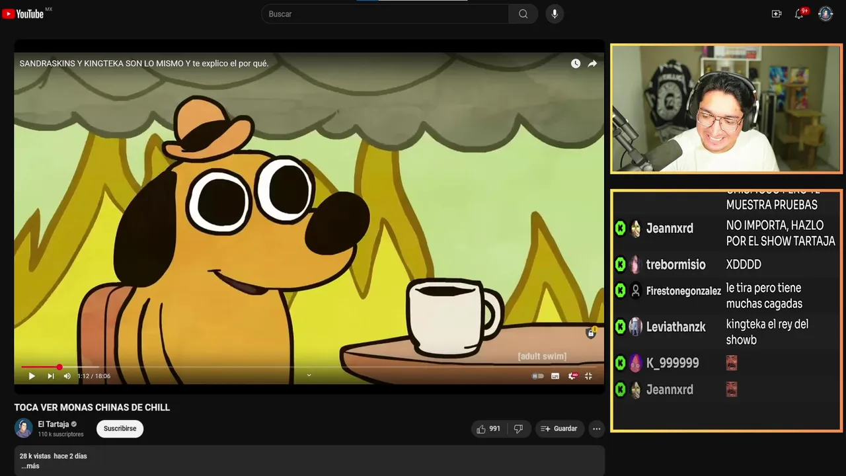The height and width of the screenshot is (476, 846).
Task: Open the Create video camera icon
Action: [777, 14]
